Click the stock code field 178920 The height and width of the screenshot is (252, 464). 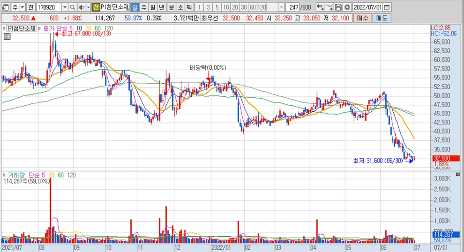click(48, 7)
